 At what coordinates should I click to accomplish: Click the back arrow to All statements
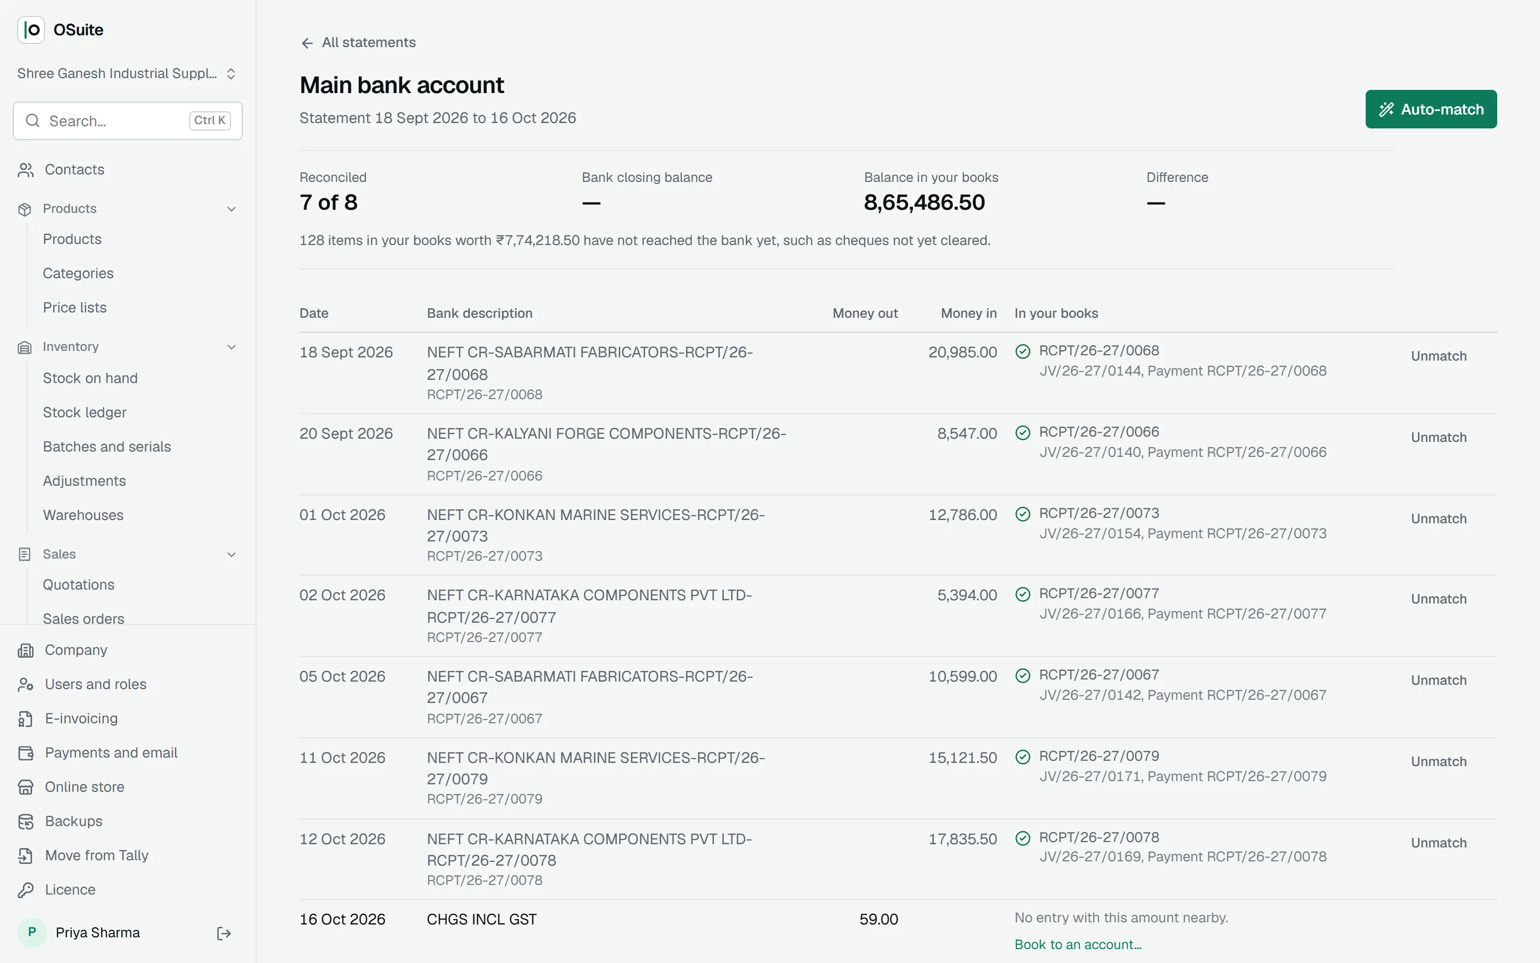307,43
